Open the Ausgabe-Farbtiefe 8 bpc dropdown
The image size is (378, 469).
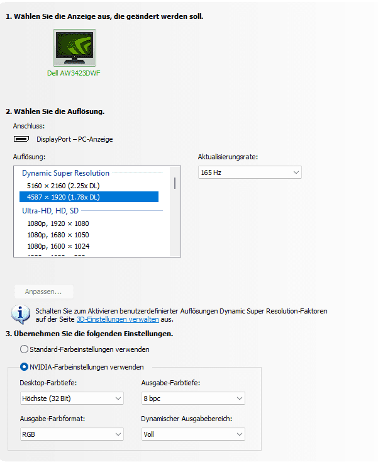193,398
